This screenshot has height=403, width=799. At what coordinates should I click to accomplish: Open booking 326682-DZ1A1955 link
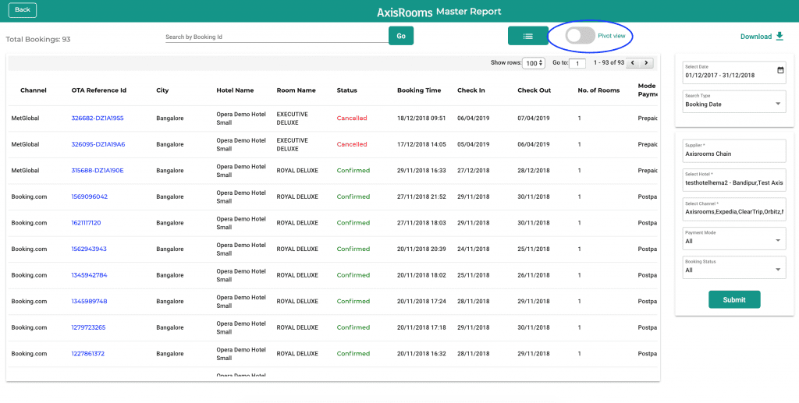[x=98, y=118]
